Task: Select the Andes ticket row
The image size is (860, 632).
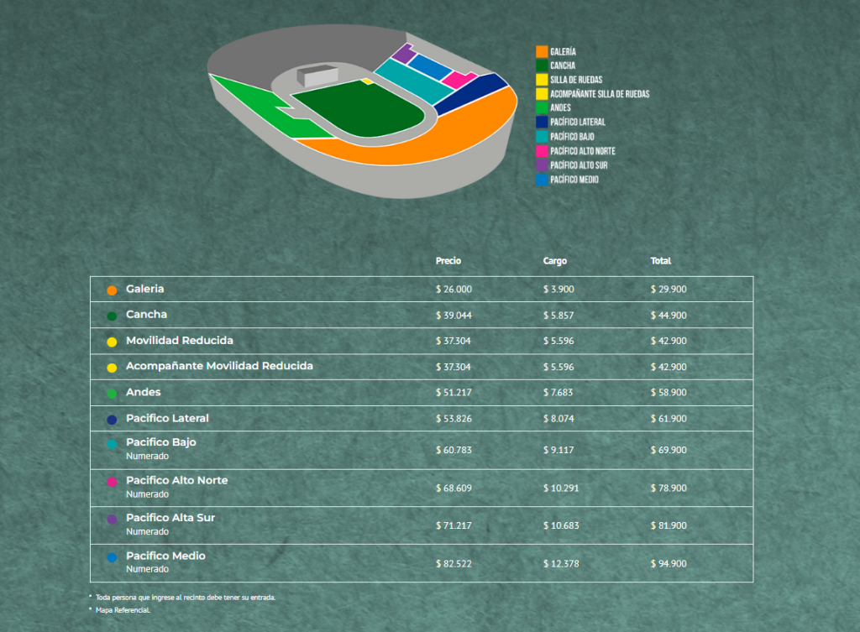Action: [x=422, y=393]
